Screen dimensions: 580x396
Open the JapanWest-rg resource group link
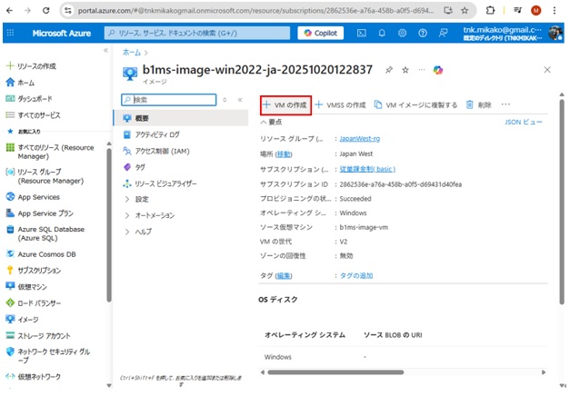coord(358,139)
